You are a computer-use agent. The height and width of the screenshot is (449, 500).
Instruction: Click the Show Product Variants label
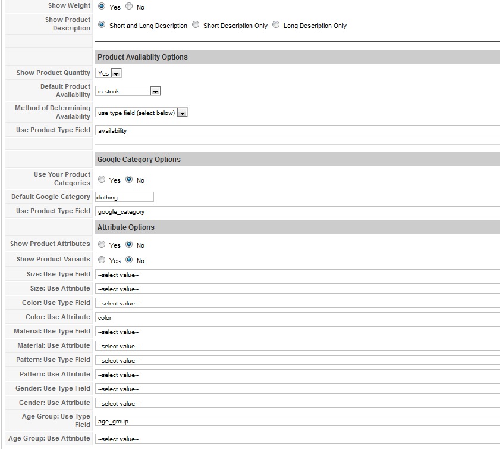(x=54, y=259)
